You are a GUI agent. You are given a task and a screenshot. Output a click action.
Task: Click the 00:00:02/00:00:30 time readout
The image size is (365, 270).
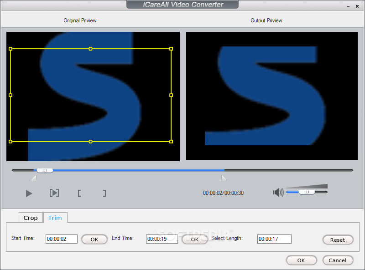223,193
